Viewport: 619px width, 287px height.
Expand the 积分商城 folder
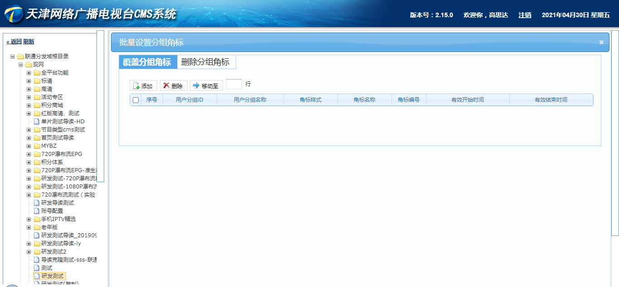[x=29, y=105]
